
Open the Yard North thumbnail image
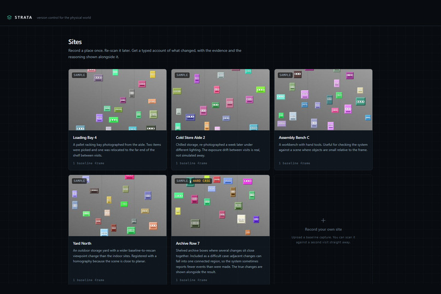[118, 205]
